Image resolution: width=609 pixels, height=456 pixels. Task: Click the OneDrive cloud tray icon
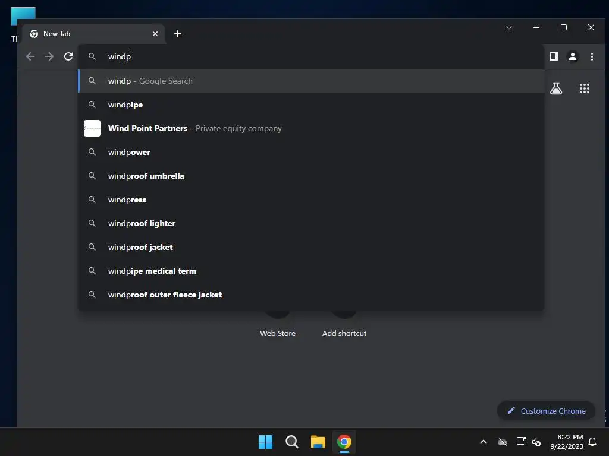pyautogui.click(x=503, y=442)
